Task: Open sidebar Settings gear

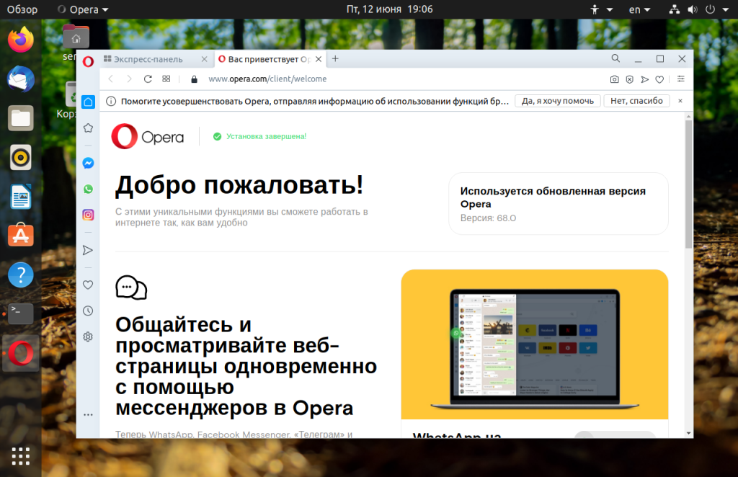Action: pos(88,336)
